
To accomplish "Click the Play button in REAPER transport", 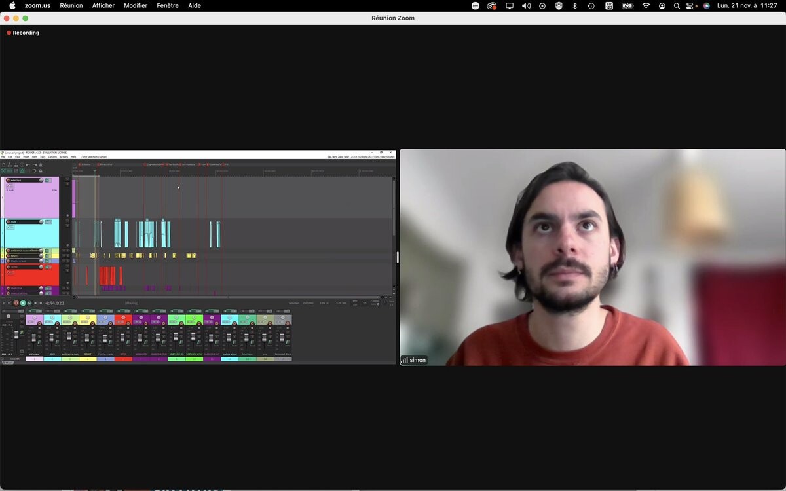I will 23,303.
